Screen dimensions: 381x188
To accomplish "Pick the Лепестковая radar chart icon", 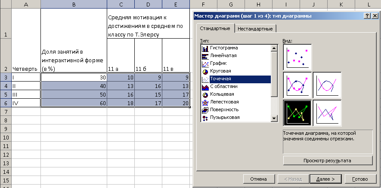I will [205, 103].
